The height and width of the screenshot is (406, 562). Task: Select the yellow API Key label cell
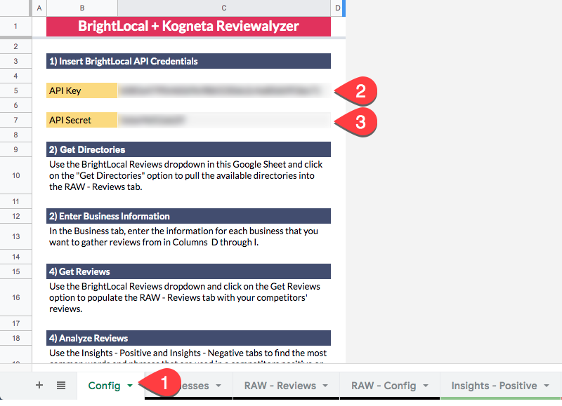click(81, 91)
